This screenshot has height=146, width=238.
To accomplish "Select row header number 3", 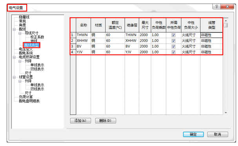I will 73,46.
